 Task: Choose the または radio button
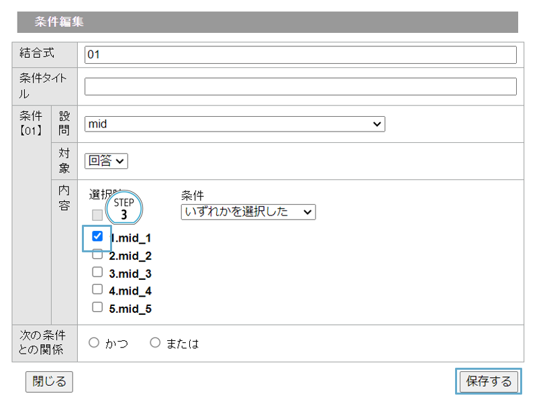155,343
